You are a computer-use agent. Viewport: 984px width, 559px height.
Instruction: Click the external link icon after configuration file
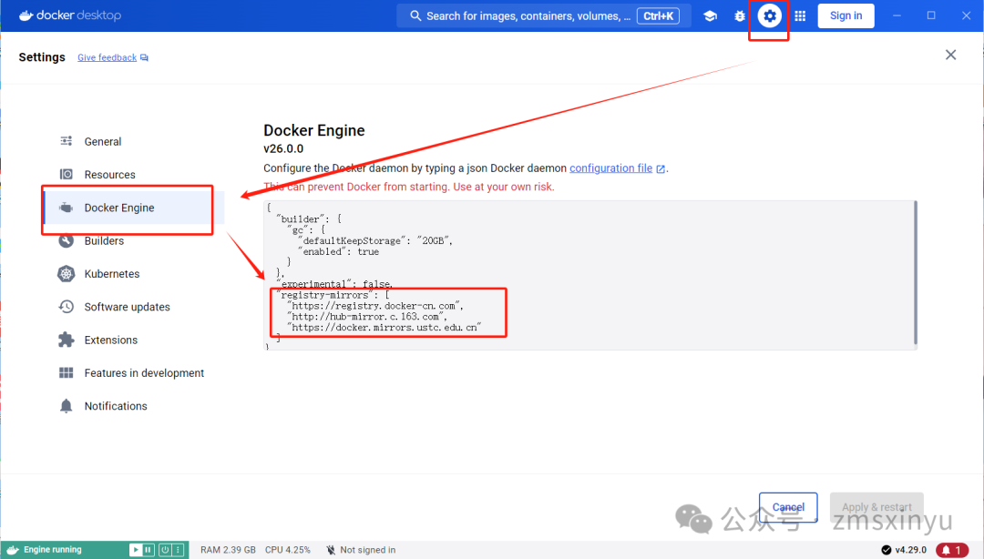(661, 168)
